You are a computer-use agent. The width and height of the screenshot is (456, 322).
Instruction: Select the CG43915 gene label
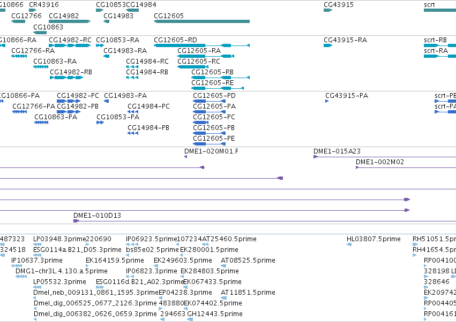point(339,5)
